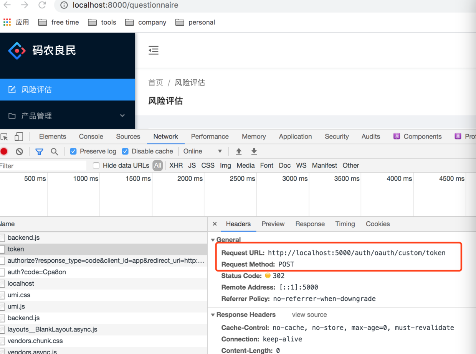Screen dimensions: 476x354
Task: Open the Application tab
Action: [x=296, y=137]
